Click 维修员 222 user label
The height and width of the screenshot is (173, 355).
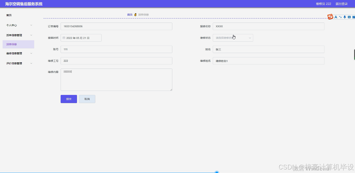(324, 4)
